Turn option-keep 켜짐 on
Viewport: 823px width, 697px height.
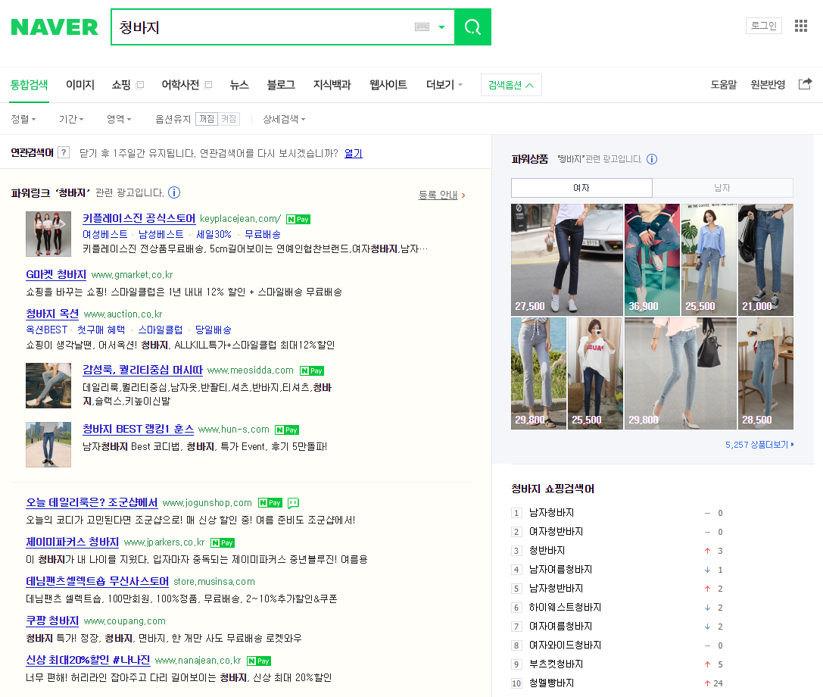click(229, 119)
